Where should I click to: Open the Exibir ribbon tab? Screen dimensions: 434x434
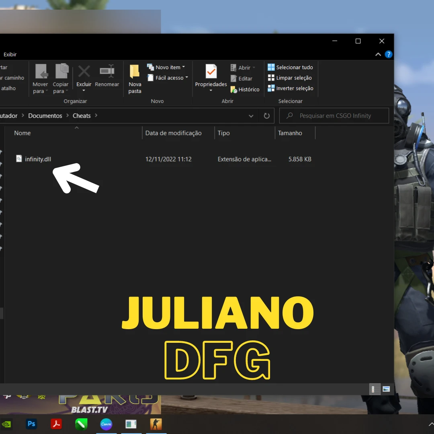click(10, 55)
